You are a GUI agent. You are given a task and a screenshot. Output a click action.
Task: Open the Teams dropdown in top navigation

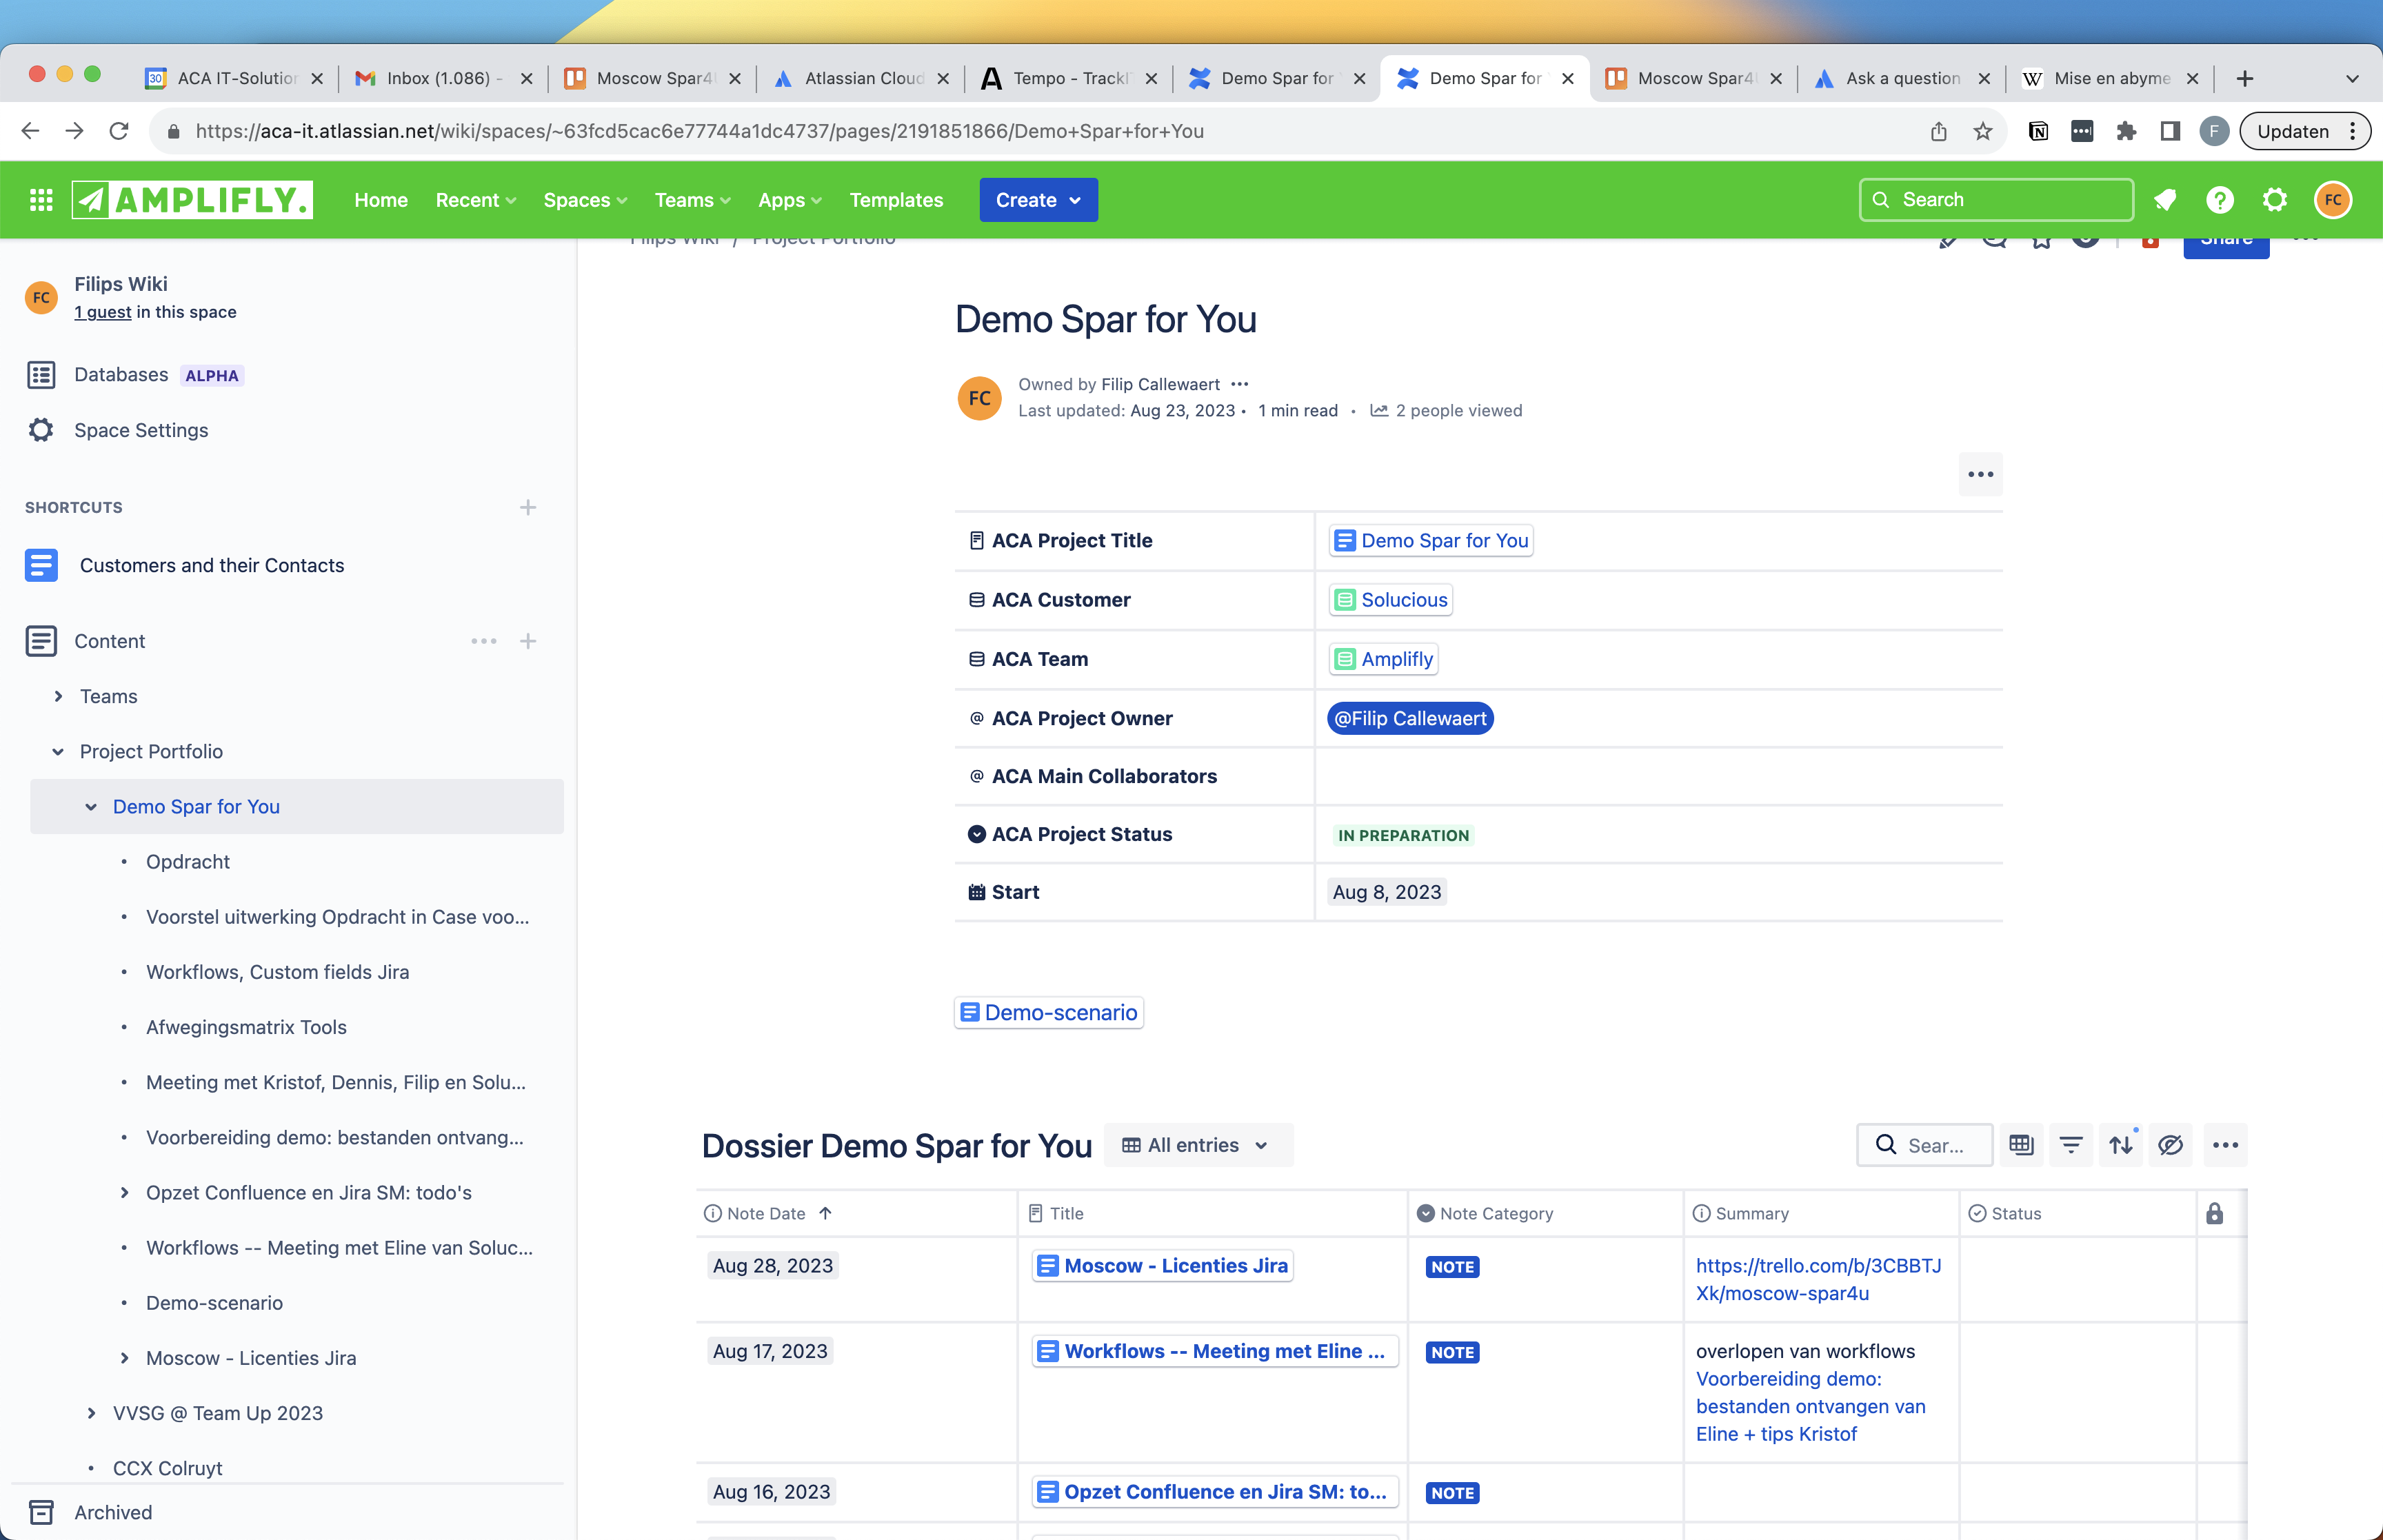pyautogui.click(x=693, y=200)
